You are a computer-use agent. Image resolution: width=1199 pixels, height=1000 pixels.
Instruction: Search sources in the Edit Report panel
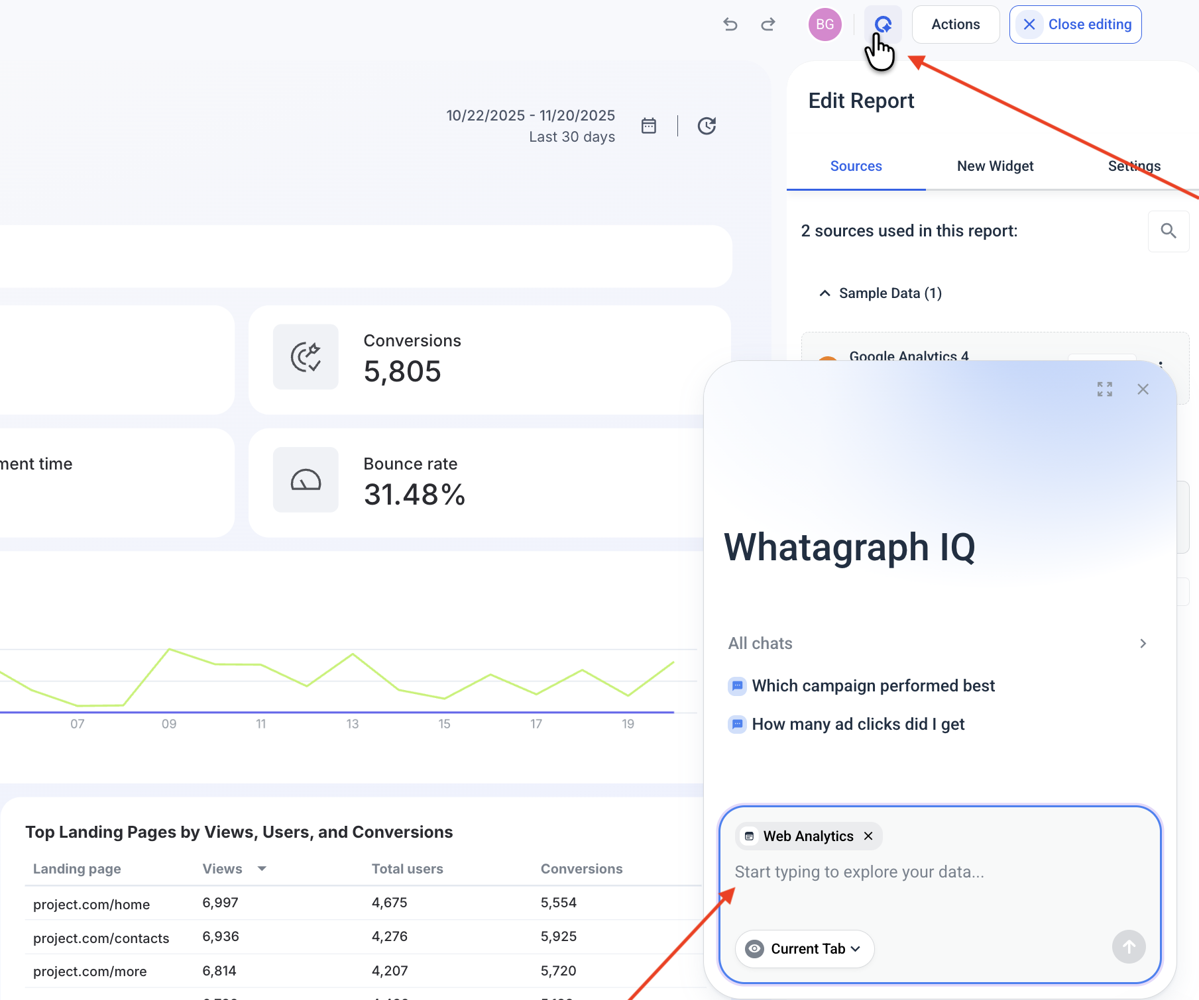click(1168, 231)
